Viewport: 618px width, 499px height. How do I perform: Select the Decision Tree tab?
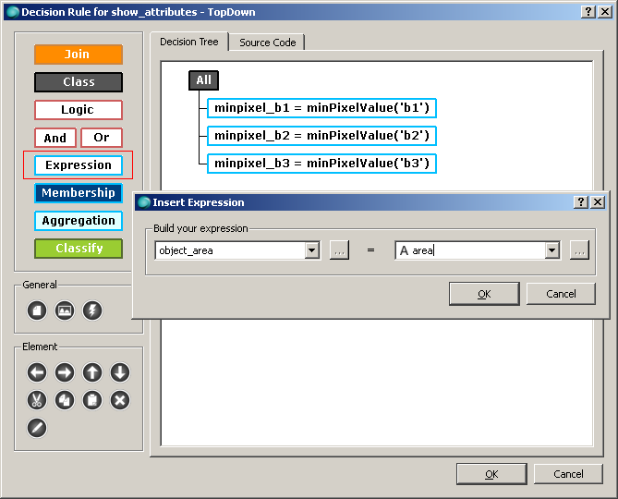pos(189,42)
